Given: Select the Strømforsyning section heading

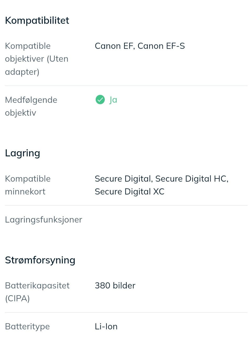Looking at the screenshot, I should point(40,260).
